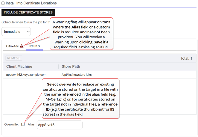Click the red warning flag icon
The image size is (198, 137).
pos(22,46)
